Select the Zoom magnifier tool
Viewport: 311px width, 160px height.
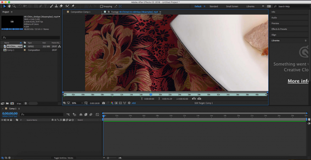(14, 6)
